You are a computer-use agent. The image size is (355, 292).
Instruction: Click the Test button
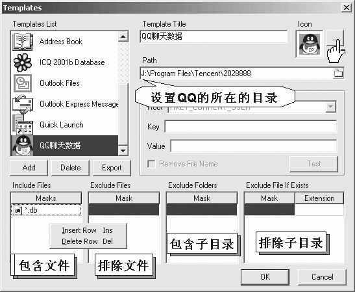314,164
